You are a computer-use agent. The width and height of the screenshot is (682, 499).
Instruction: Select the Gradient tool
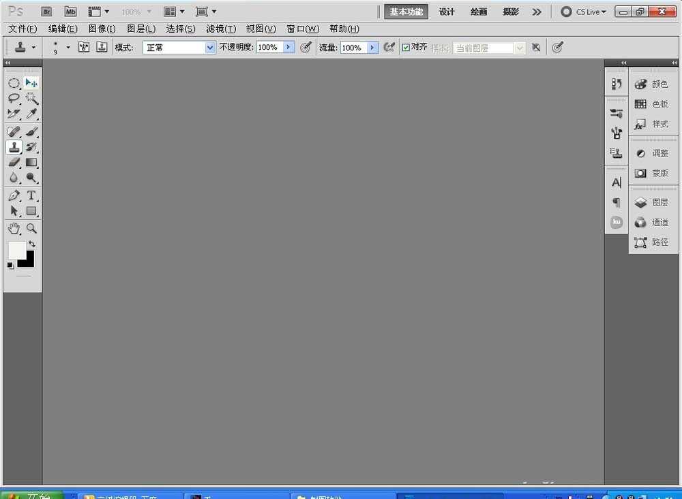tap(31, 163)
